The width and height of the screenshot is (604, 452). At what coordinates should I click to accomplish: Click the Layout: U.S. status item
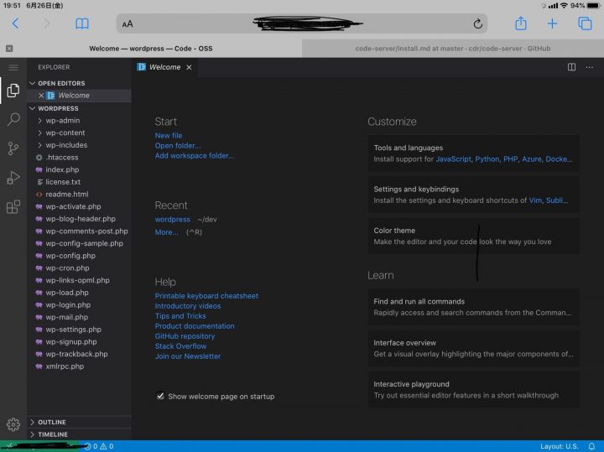[560, 446]
